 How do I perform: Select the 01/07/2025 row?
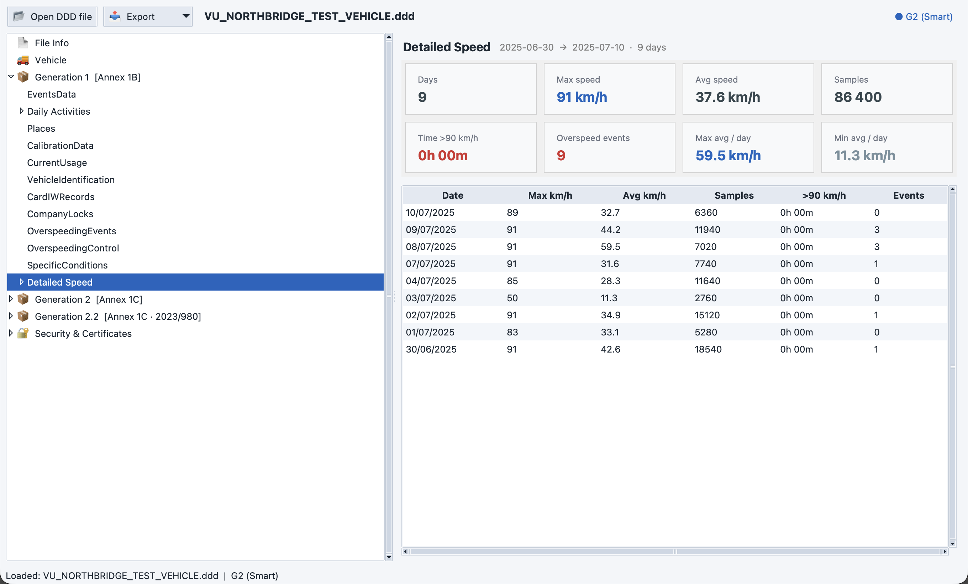point(674,332)
